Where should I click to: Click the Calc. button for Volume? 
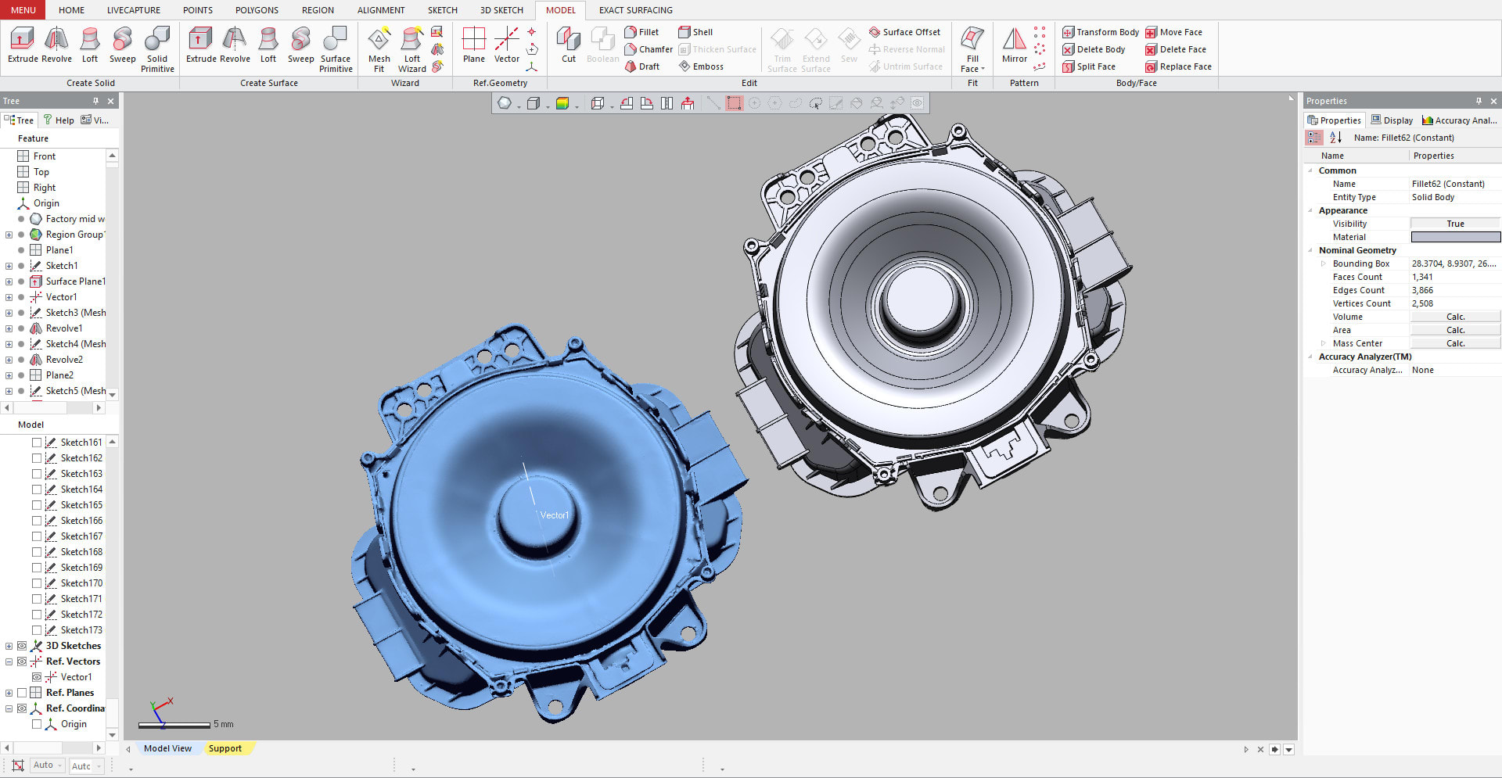pyautogui.click(x=1455, y=317)
